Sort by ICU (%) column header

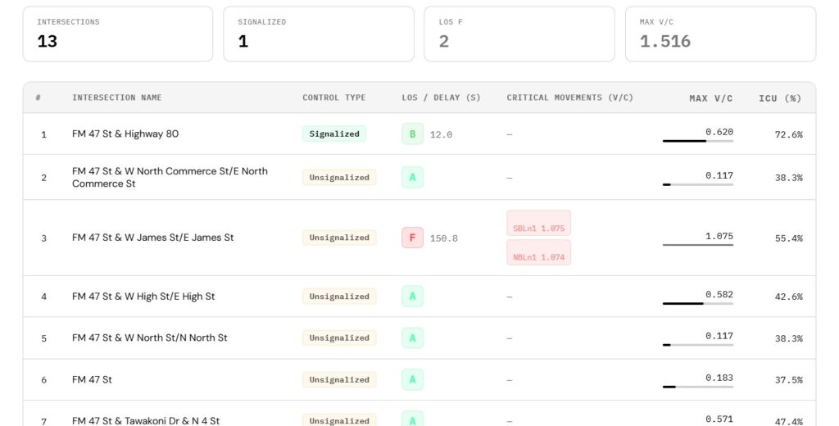pyautogui.click(x=780, y=98)
